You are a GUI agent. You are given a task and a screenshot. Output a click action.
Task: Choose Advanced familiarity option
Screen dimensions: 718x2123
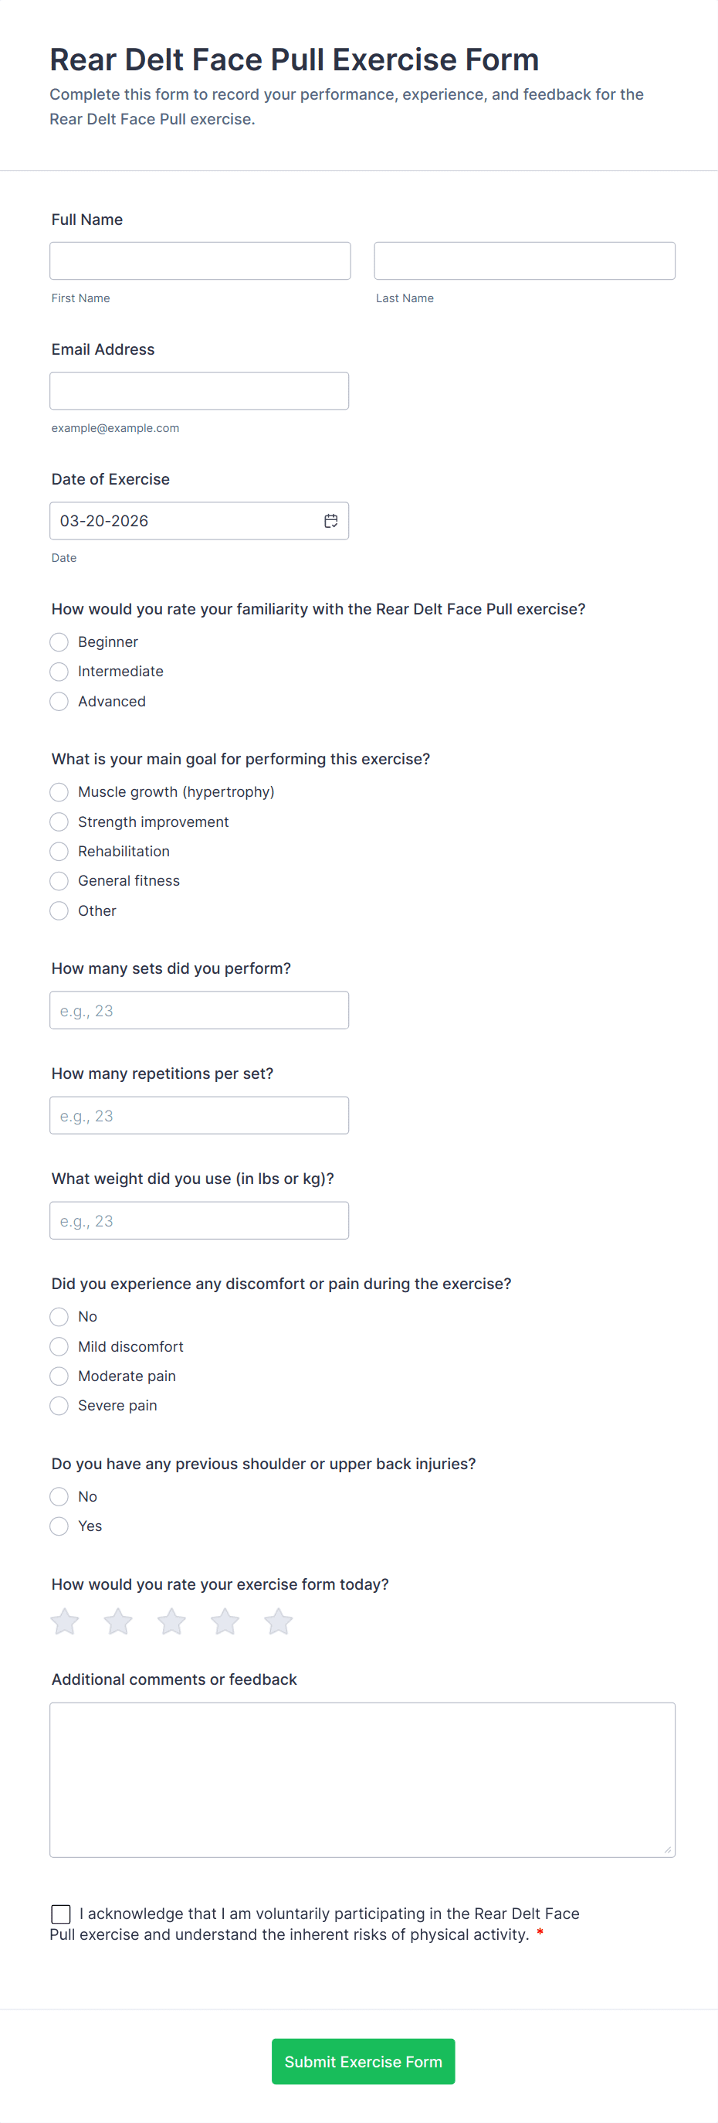click(59, 701)
